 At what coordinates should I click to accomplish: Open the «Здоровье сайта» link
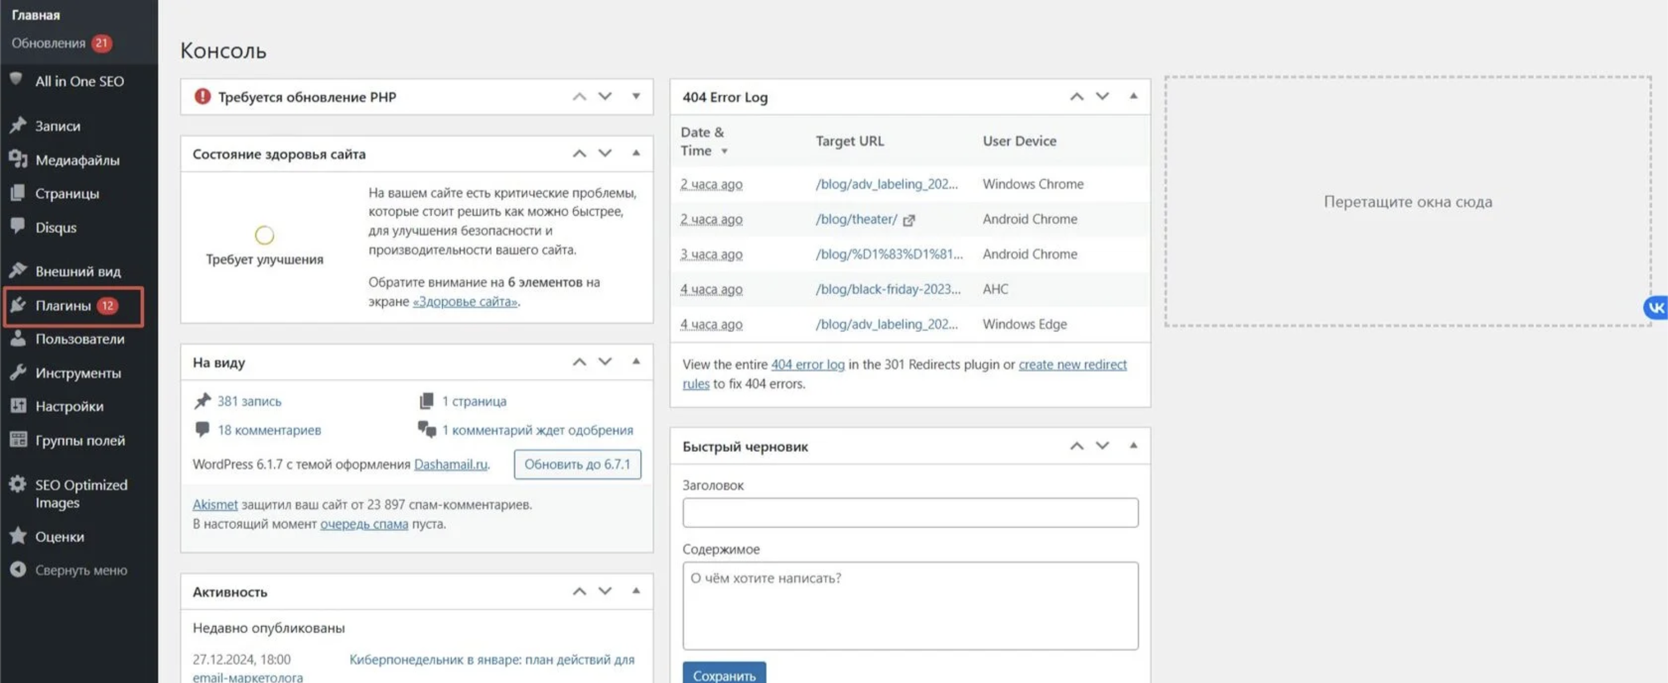[465, 301]
